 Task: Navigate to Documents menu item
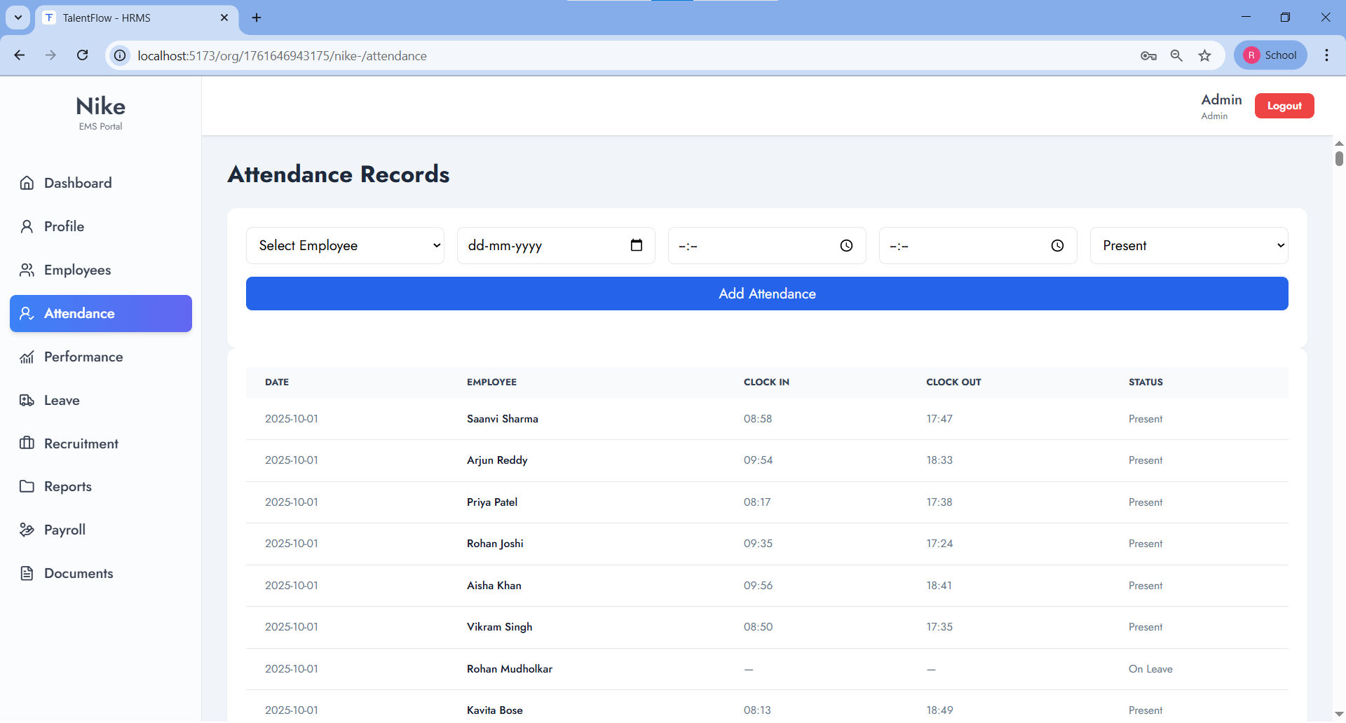[x=101, y=573]
